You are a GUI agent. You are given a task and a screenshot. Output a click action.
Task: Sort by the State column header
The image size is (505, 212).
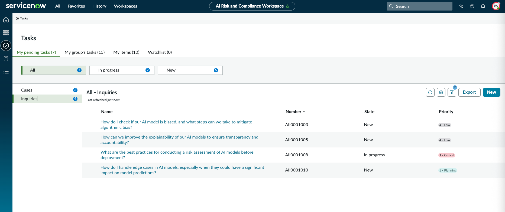click(x=369, y=112)
